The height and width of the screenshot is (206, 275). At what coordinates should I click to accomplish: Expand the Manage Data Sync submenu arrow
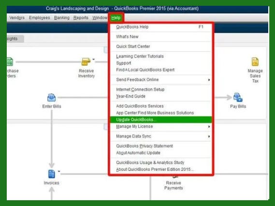pos(209,137)
